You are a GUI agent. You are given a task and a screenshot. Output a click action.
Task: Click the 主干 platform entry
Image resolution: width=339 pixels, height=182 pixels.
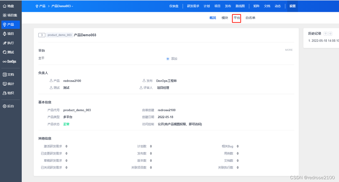coord(41,58)
